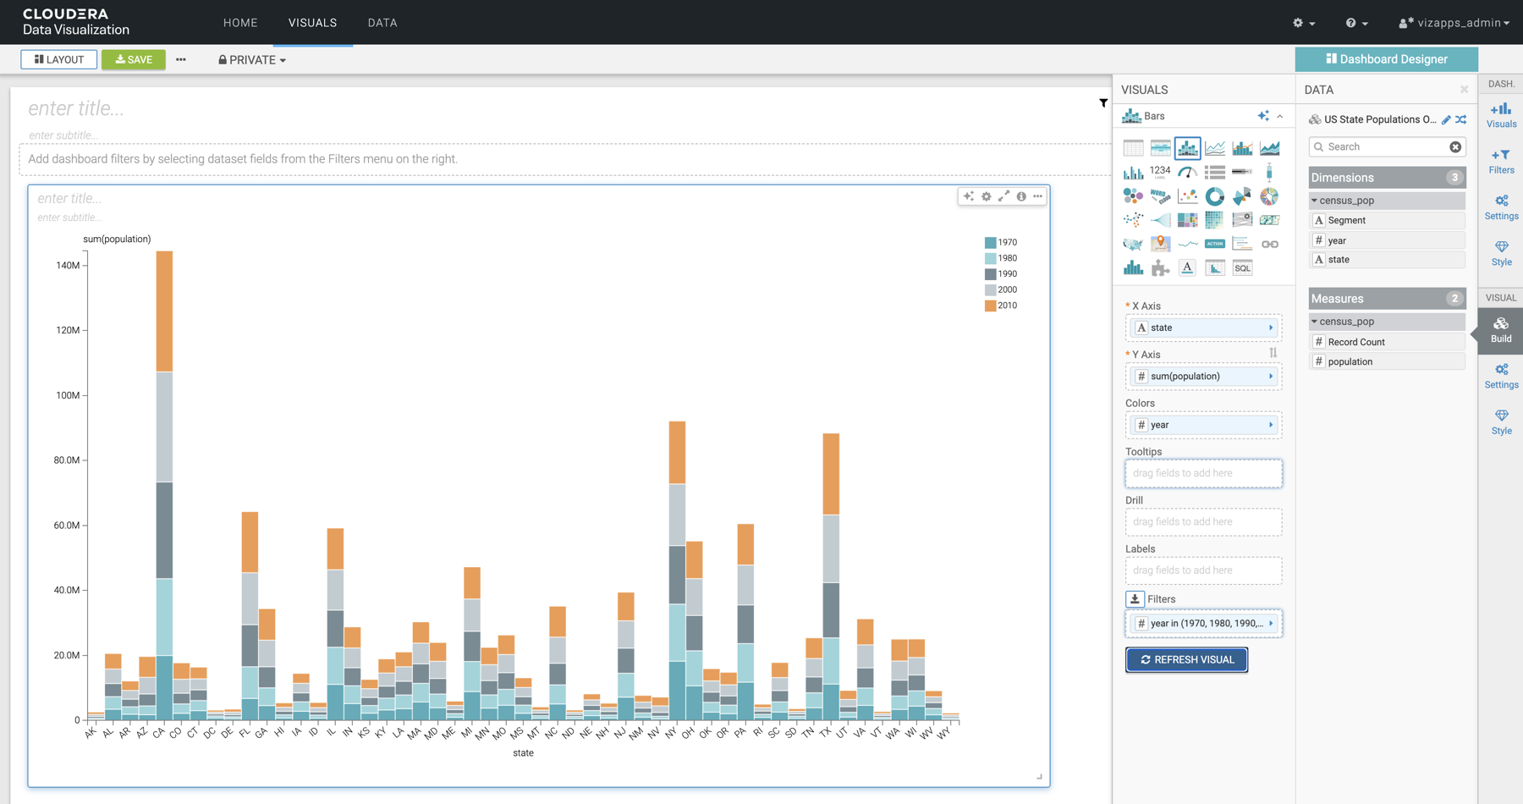Click the pencil icon to edit dataset
The image size is (1523, 804).
[1446, 119]
